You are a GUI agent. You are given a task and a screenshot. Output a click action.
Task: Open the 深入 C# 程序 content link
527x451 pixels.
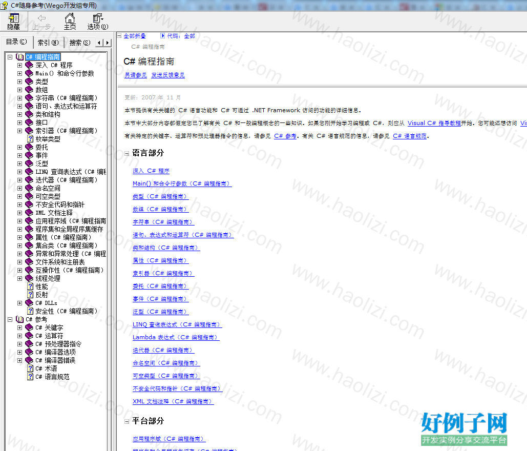point(151,171)
